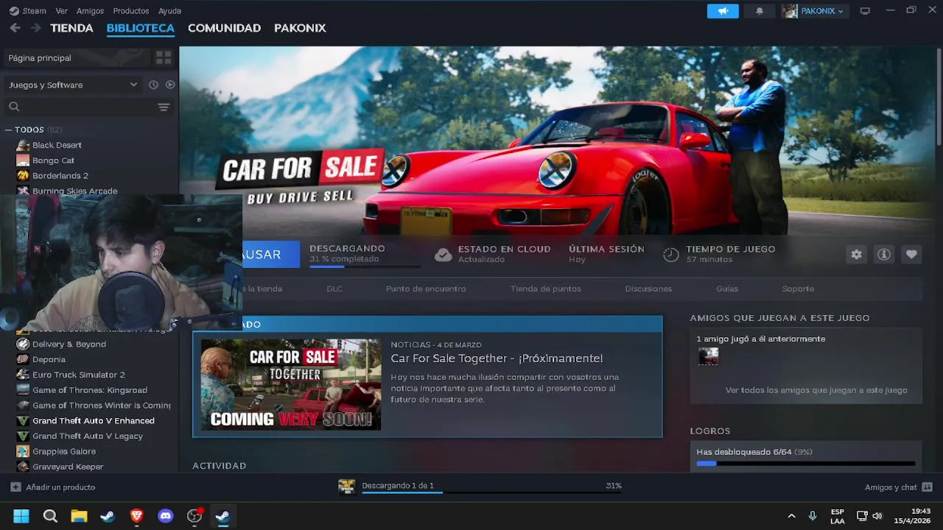
Task: Toggle the ready-to-play filter icon
Action: coord(170,85)
